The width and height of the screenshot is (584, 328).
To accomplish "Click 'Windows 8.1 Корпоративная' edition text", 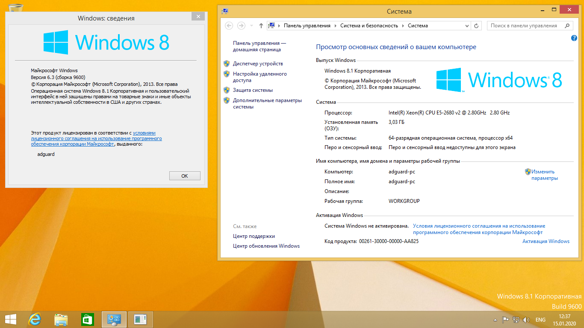I will (357, 71).
